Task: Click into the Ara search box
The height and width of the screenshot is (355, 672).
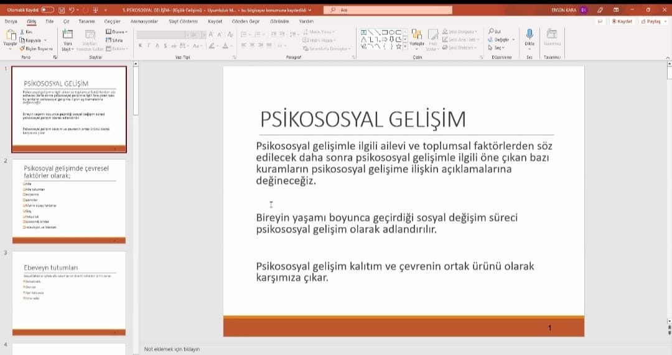Action: click(x=388, y=9)
